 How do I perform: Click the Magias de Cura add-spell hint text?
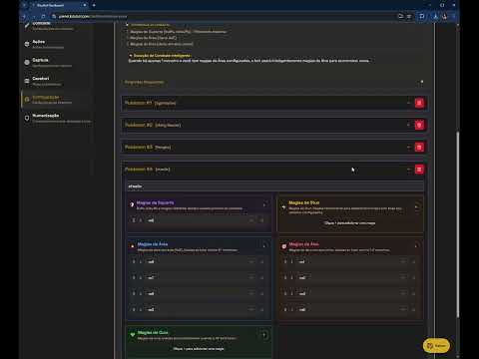click(x=199, y=349)
